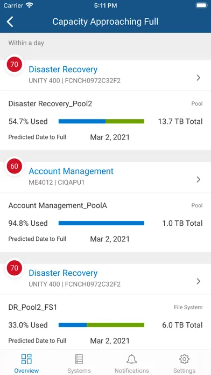
Task: Tap the ME4012 | CIQAPU1 subtitle
Action: 57,183
